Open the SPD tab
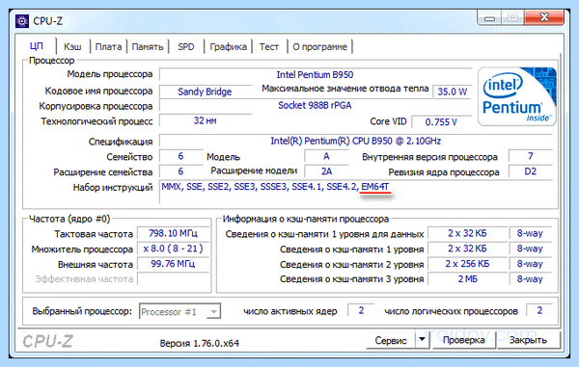 (185, 47)
